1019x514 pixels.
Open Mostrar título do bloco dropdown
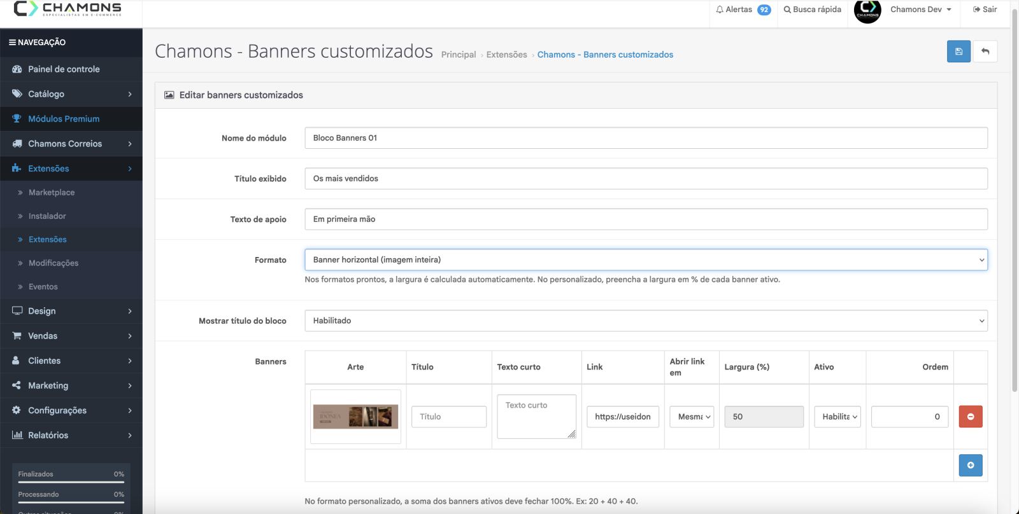[x=646, y=321]
